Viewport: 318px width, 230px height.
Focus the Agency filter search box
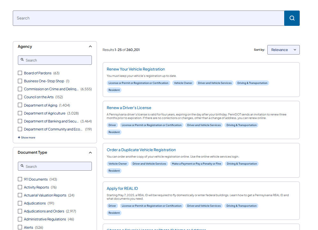(x=55, y=60)
